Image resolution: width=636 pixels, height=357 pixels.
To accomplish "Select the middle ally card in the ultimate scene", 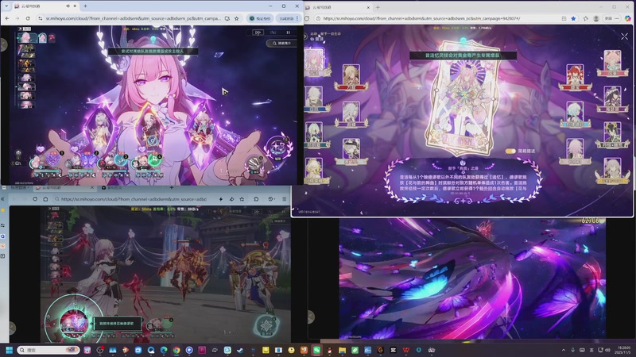I will pyautogui.click(x=150, y=126).
